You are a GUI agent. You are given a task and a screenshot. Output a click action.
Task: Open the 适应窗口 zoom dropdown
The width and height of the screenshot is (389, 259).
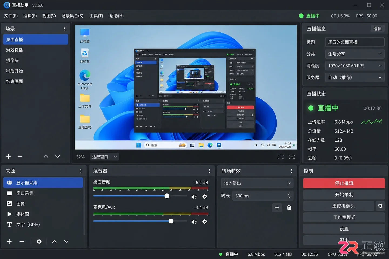[x=104, y=157]
